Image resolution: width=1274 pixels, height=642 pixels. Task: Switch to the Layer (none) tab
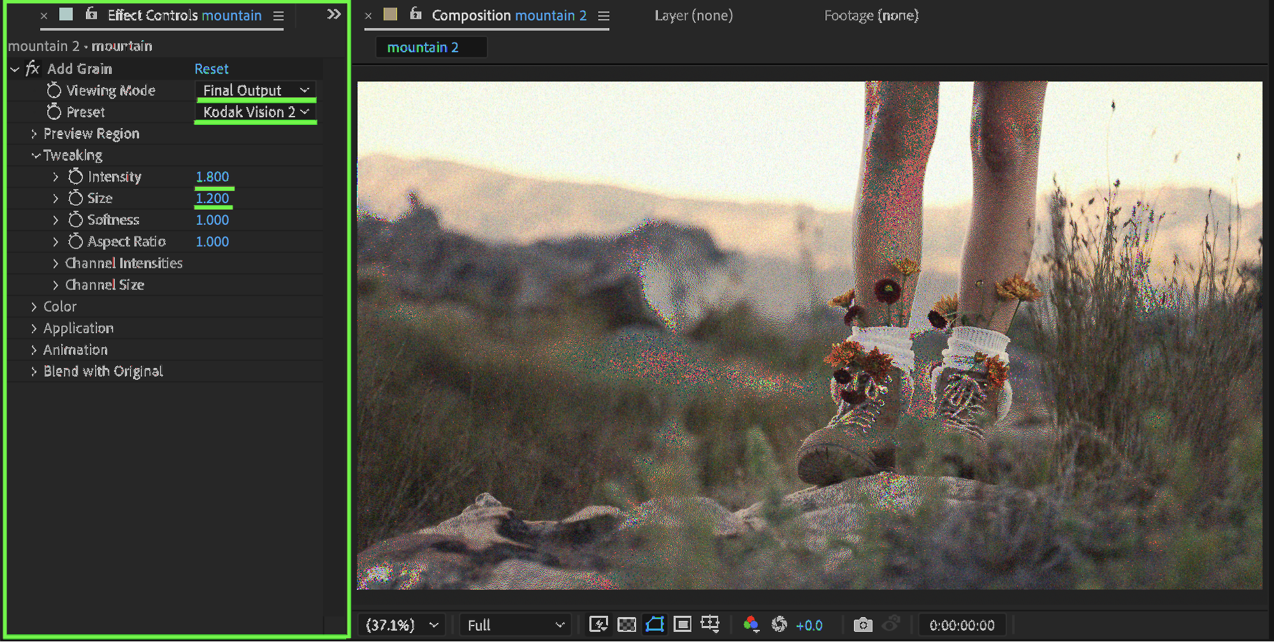click(x=693, y=15)
